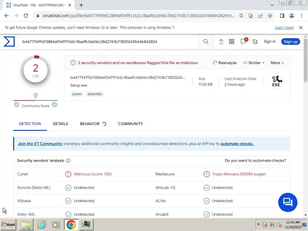
Task: Click the automate checks link
Action: pyautogui.click(x=237, y=144)
